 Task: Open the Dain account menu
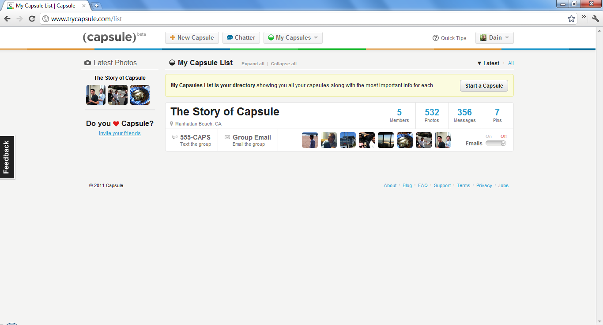(494, 37)
